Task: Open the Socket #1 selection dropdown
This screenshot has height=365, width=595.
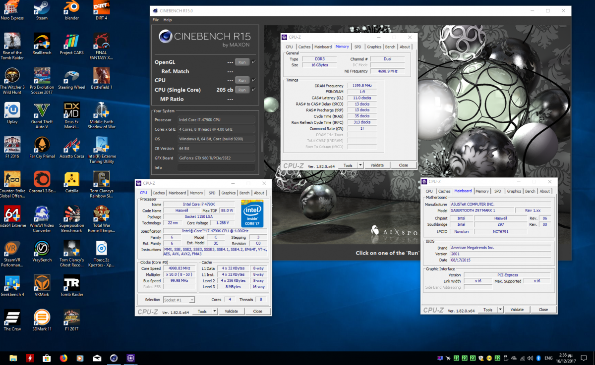Action: coord(178,300)
